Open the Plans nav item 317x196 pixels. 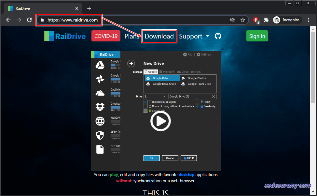click(x=131, y=36)
